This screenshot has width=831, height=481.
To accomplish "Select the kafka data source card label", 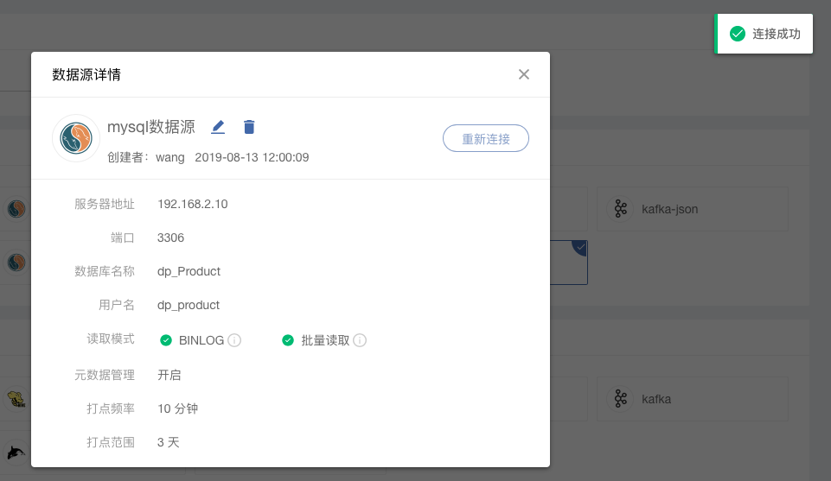I will click(655, 399).
